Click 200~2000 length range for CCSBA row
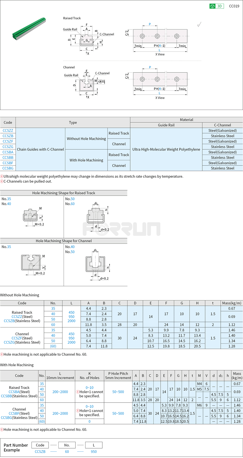243x458 pixels. pos(60,392)
